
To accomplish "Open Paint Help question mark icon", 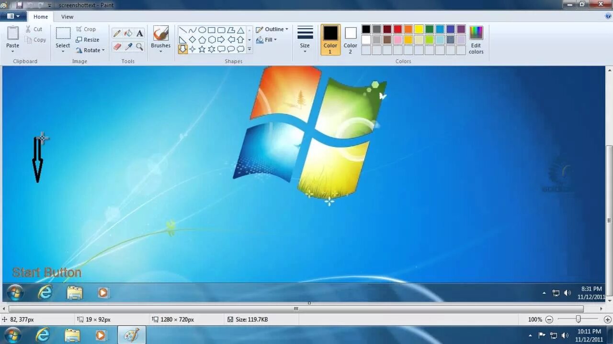I will coord(608,16).
